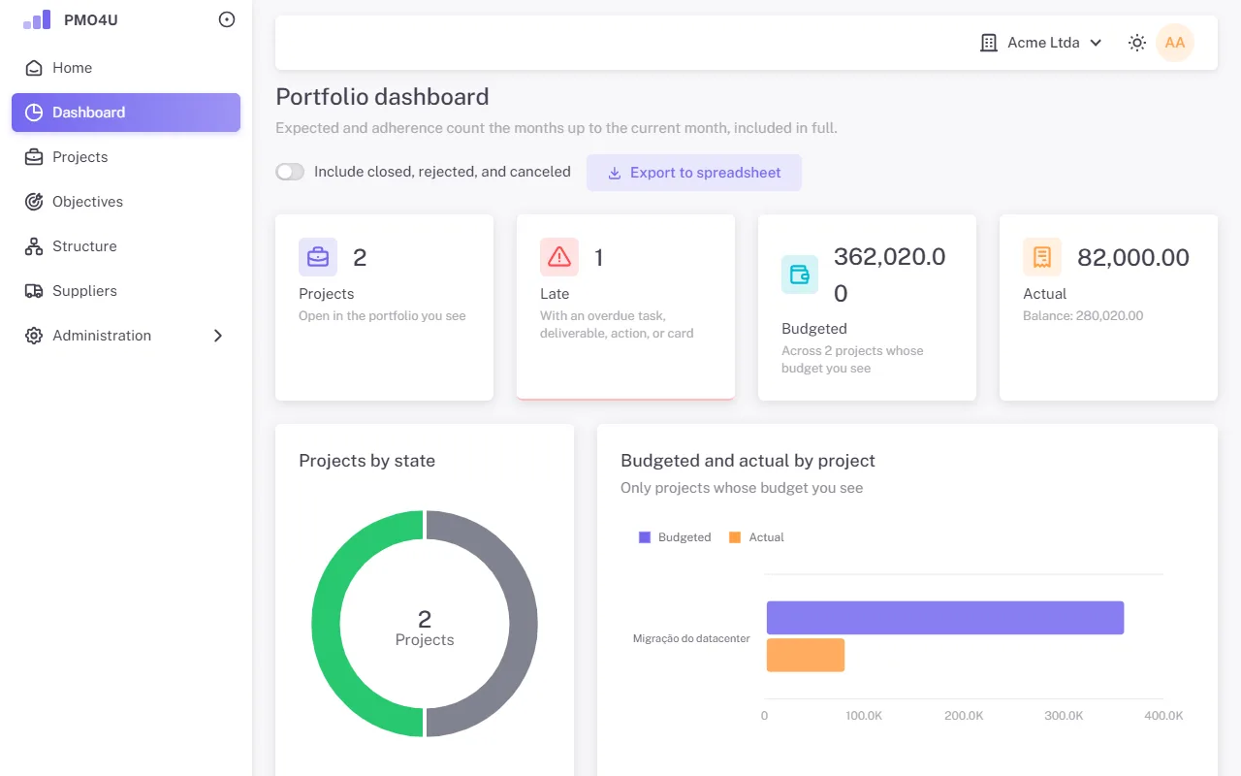Click the 362,020.00 budgeted value
The height and width of the screenshot is (776, 1241).
coord(890,275)
